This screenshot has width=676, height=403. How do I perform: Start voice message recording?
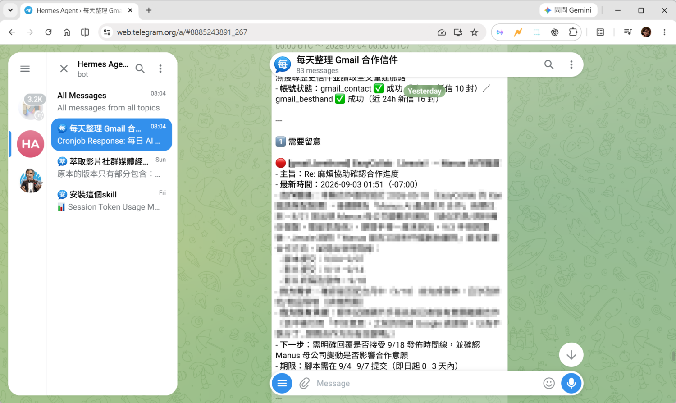click(x=571, y=383)
